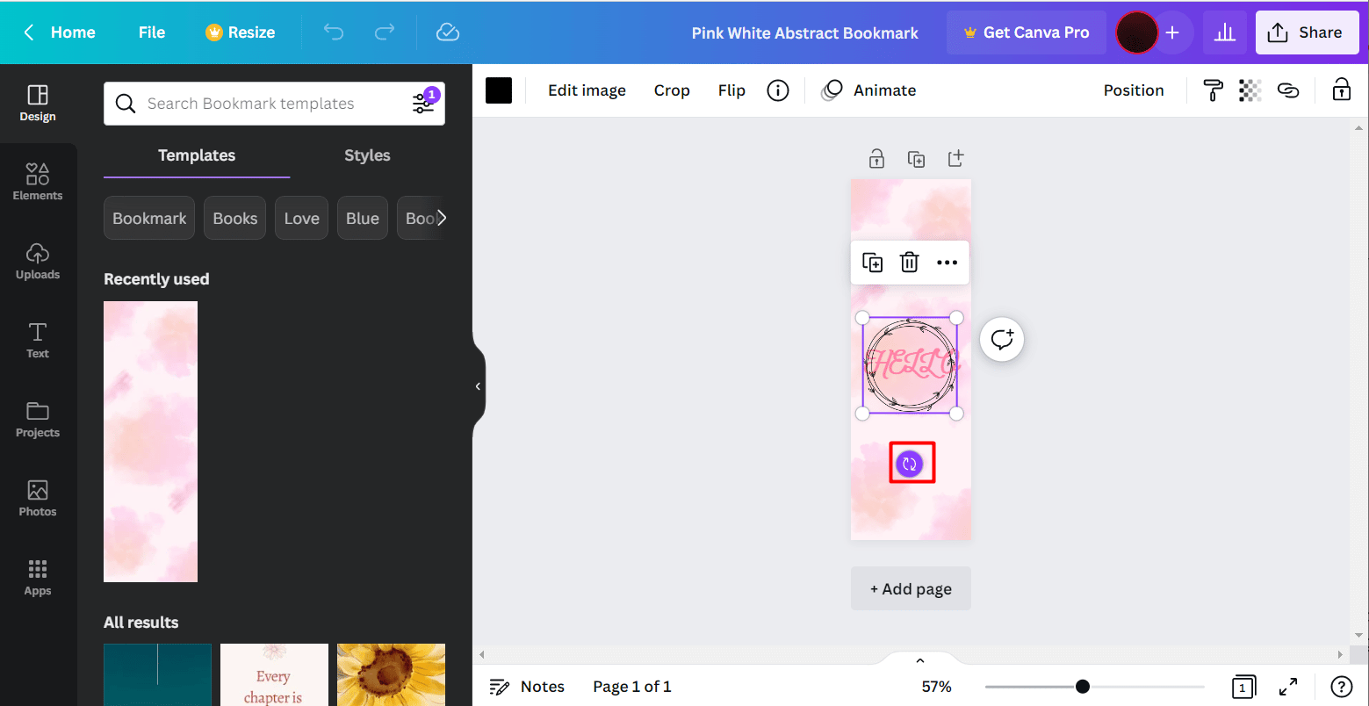Click Animate in toolbar
The height and width of the screenshot is (706, 1369).
click(x=868, y=90)
